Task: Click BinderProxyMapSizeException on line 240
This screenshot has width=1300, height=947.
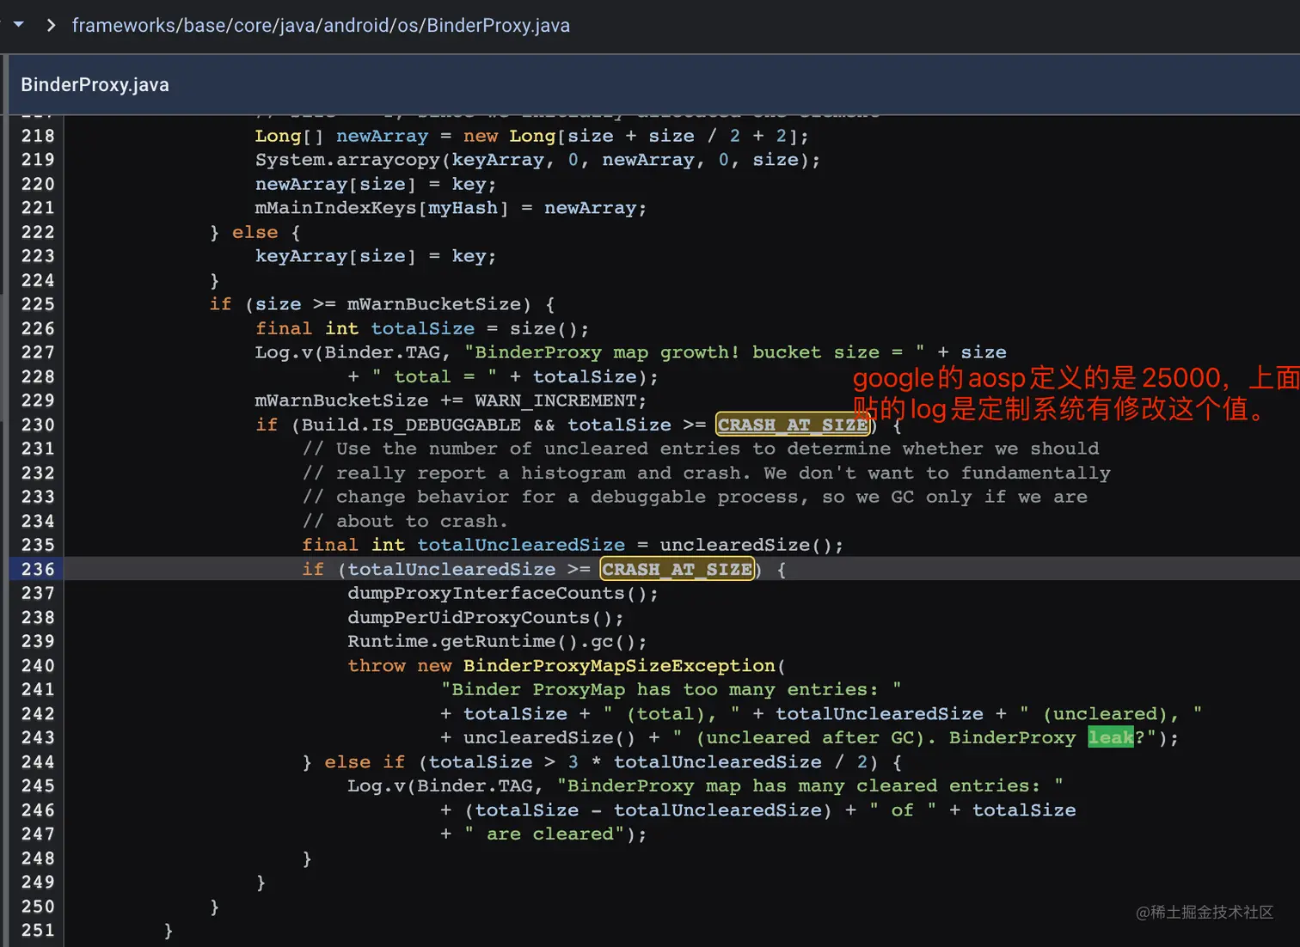Action: [x=619, y=665]
